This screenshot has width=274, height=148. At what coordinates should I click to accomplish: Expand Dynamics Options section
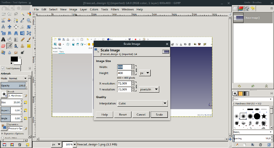pyautogui.click(x=2, y=134)
